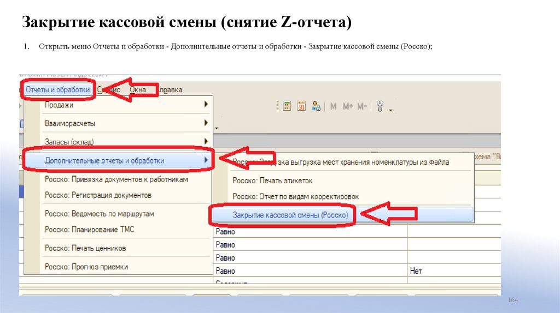Open the wrench tools icon
The image size is (560, 313).
coord(380,106)
